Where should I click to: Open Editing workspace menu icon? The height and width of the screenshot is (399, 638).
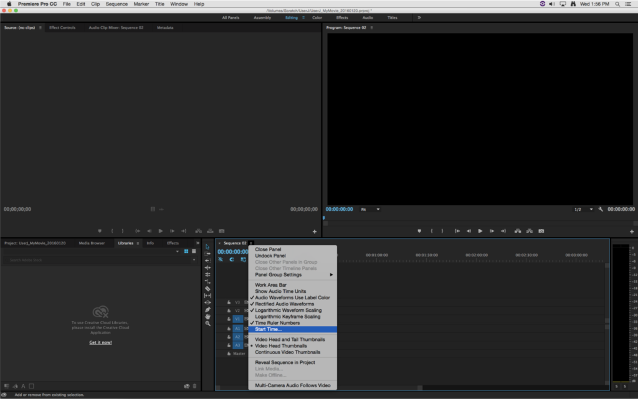point(303,17)
